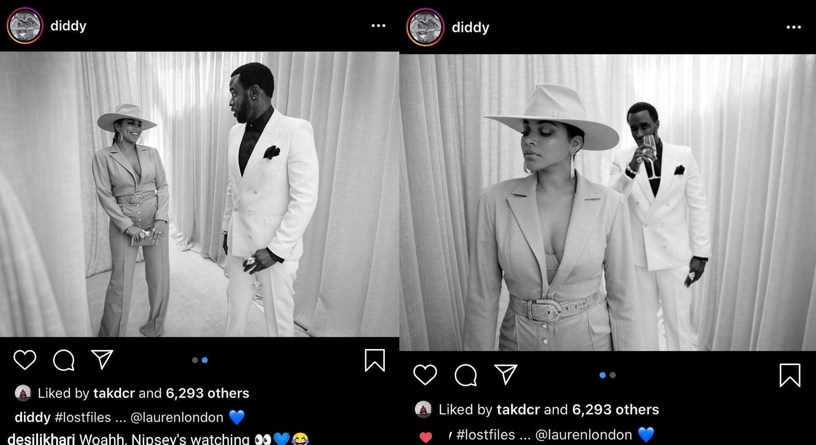Bookmark the left post
The height and width of the screenshot is (445, 816).
pyautogui.click(x=375, y=360)
